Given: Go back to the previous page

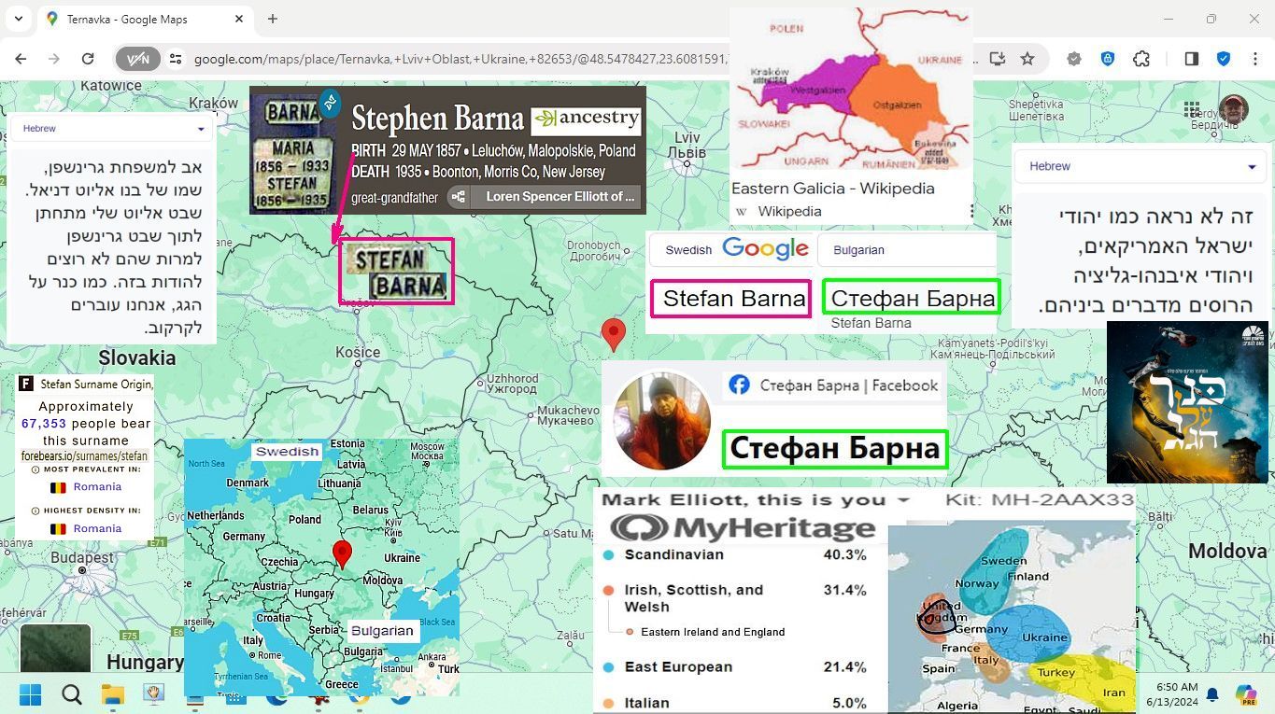Looking at the screenshot, I should pyautogui.click(x=21, y=59).
